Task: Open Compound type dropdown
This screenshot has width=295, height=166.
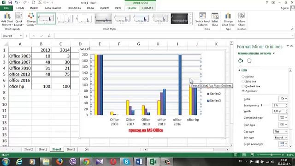Action: [x=283, y=118]
